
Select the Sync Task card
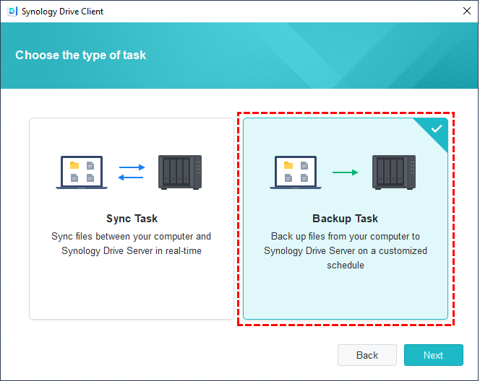click(x=132, y=219)
